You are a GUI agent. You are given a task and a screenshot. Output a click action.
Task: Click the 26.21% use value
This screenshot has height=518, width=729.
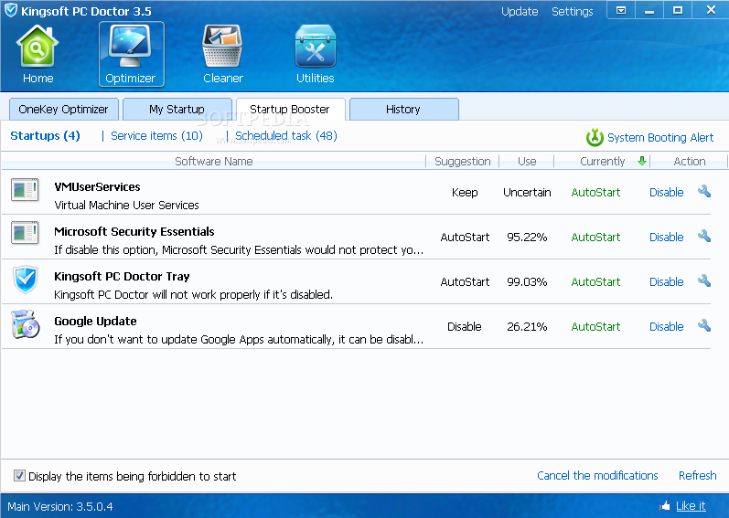[527, 327]
